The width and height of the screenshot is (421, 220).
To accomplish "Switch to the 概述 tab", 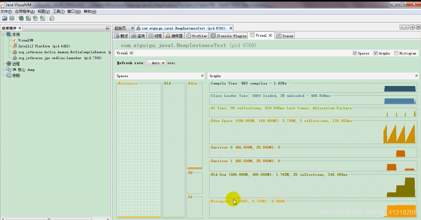I will [121, 36].
